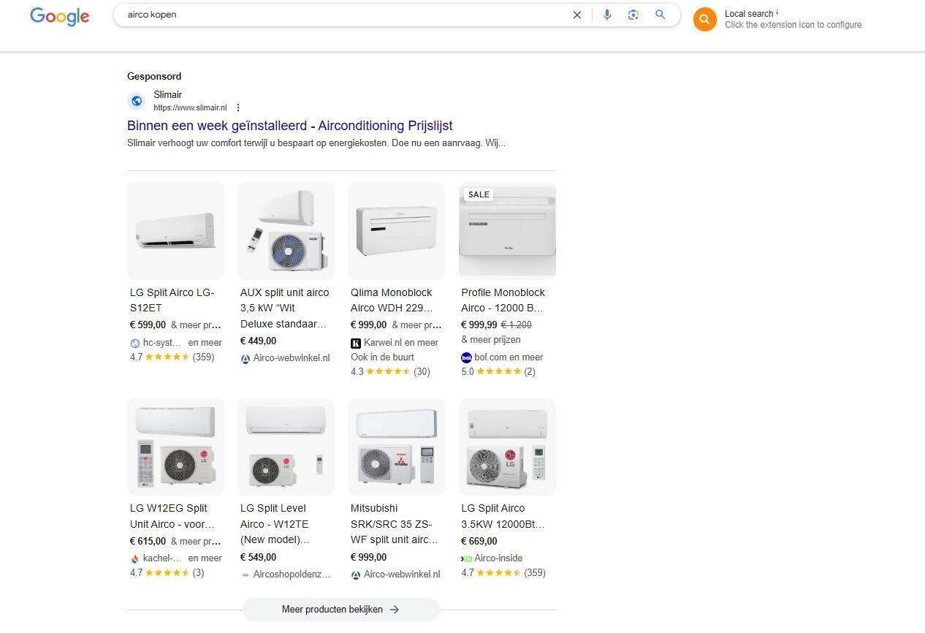Click the Google logo
Screen dimensions: 925x633
[x=59, y=16]
